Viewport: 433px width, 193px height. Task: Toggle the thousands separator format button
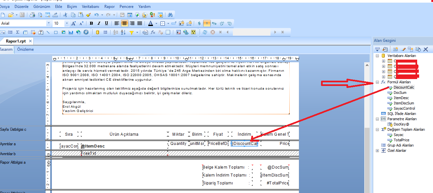point(207,23)
